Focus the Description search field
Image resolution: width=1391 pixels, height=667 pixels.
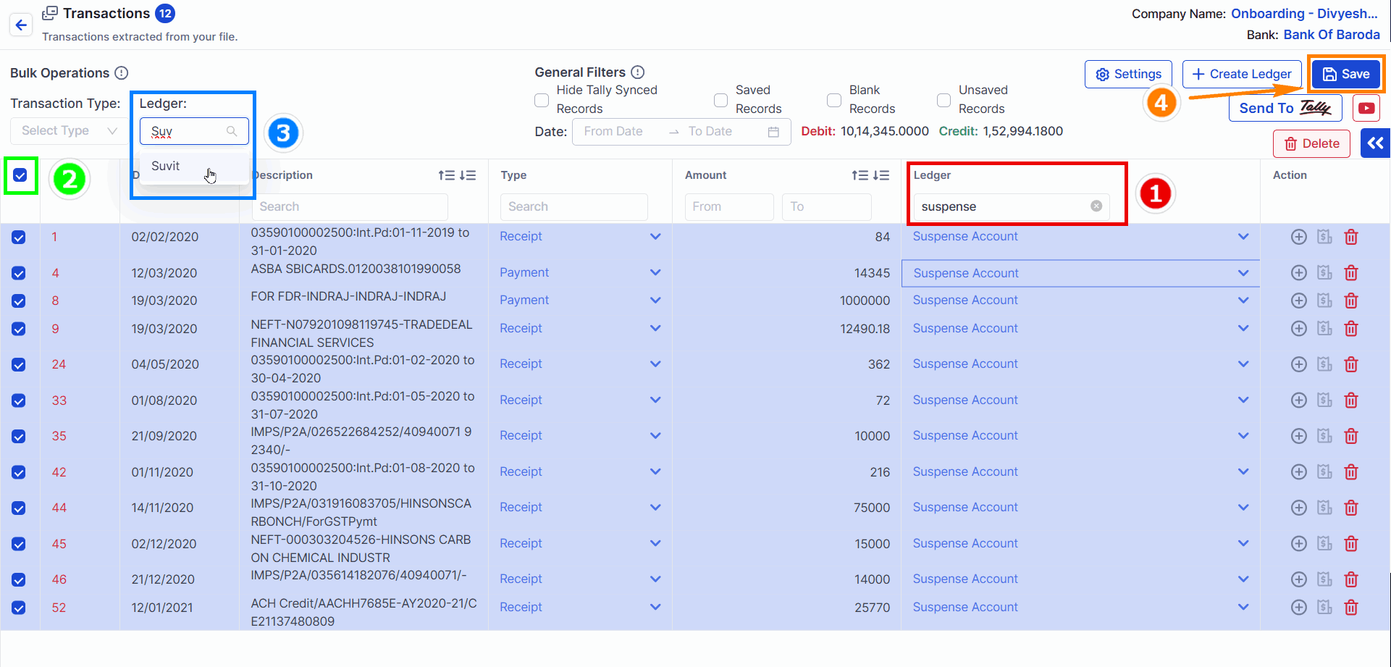point(350,206)
